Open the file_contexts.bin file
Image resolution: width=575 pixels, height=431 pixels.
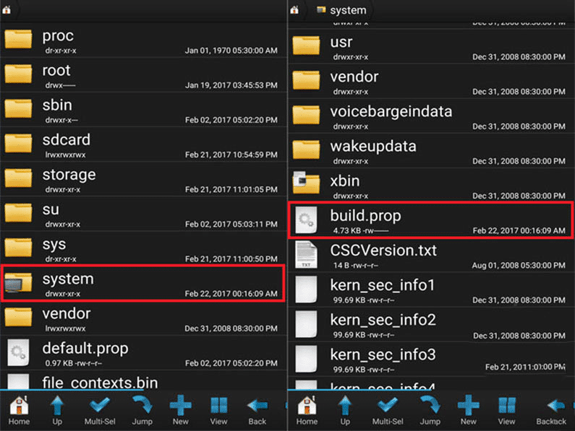[x=144, y=381]
